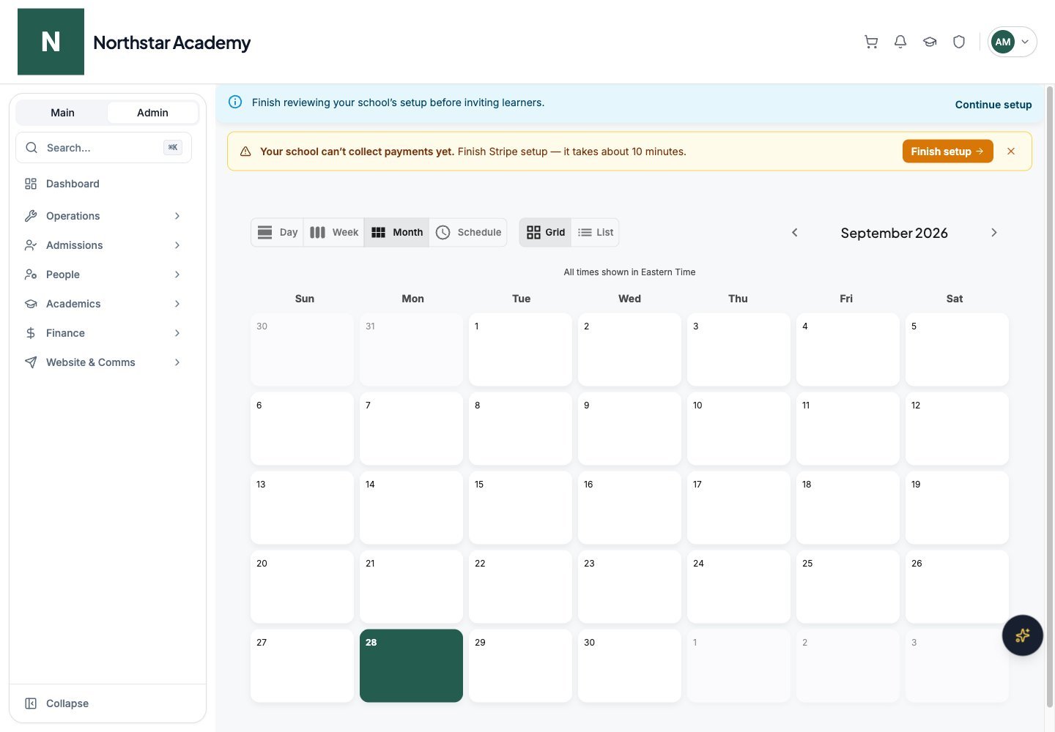Focus the Search field

[x=103, y=148]
